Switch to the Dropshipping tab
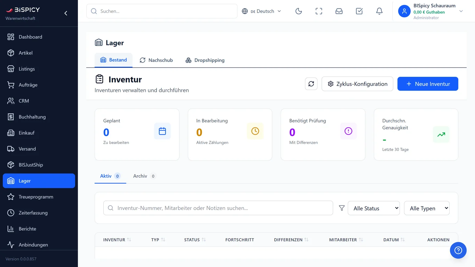 pyautogui.click(x=205, y=60)
